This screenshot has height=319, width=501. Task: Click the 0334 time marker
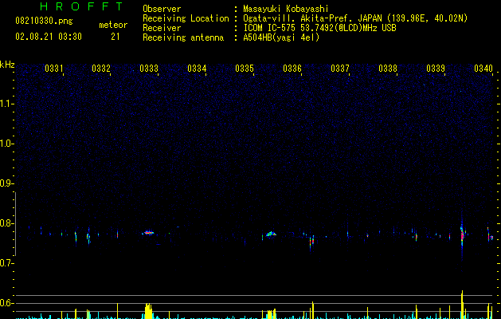[197, 69]
